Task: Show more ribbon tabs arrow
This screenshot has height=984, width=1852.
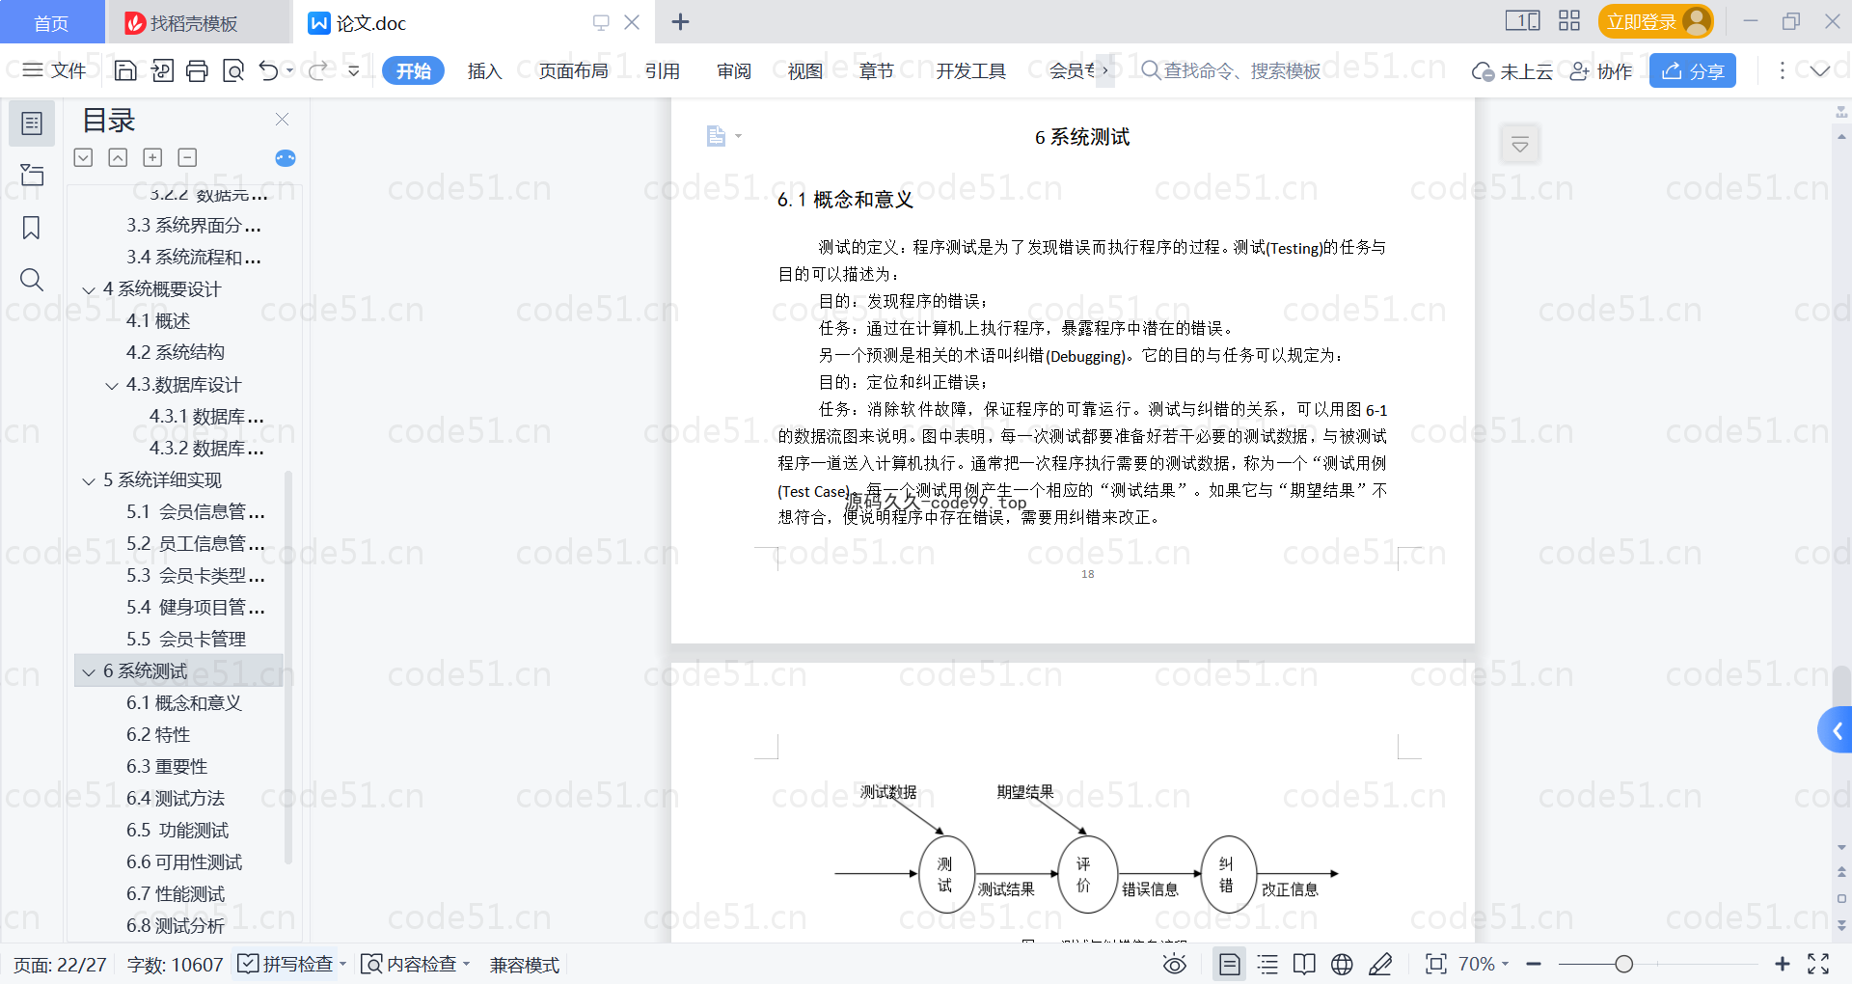Action: point(1105,70)
